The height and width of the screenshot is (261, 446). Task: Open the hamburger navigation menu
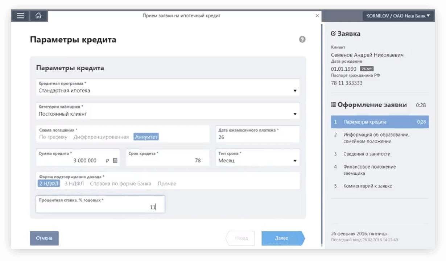20,16
